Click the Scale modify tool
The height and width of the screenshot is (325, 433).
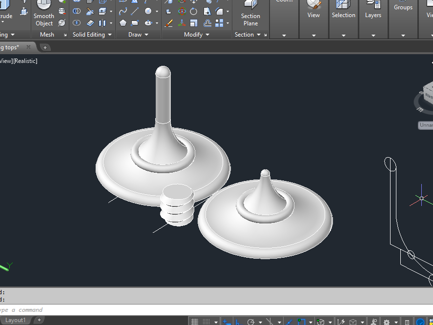[194, 23]
